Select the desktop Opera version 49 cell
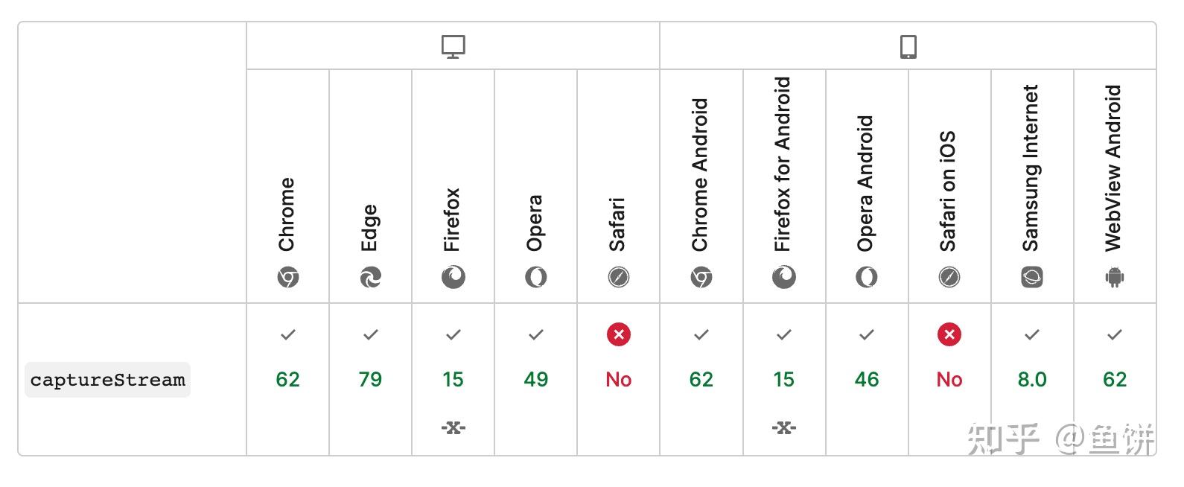 tap(535, 379)
